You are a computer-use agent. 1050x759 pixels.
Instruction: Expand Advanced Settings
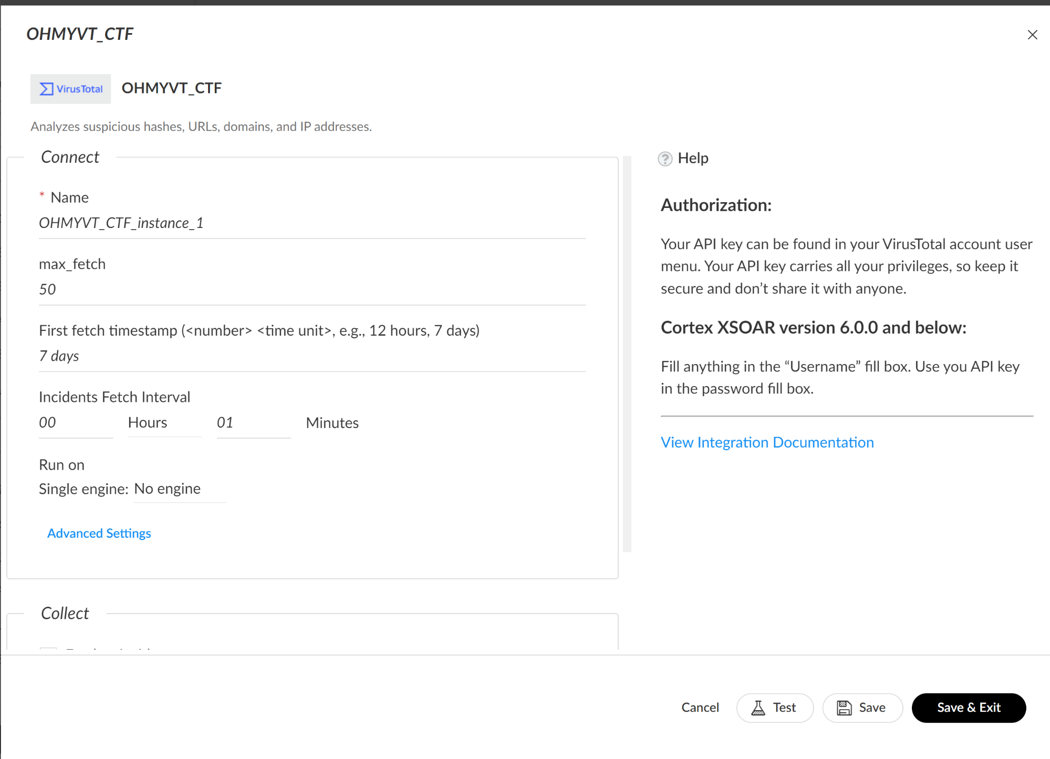pos(99,533)
